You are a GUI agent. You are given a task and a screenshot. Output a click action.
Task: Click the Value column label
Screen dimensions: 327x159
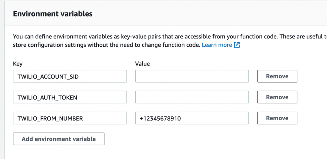pyautogui.click(x=142, y=63)
